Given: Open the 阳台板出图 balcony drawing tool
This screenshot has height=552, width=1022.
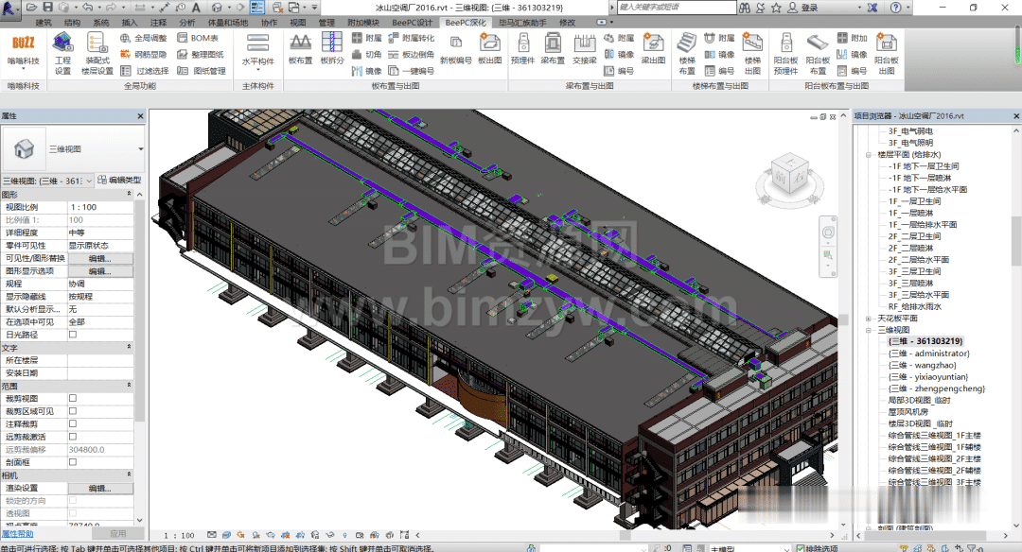Looking at the screenshot, I should click(x=887, y=53).
